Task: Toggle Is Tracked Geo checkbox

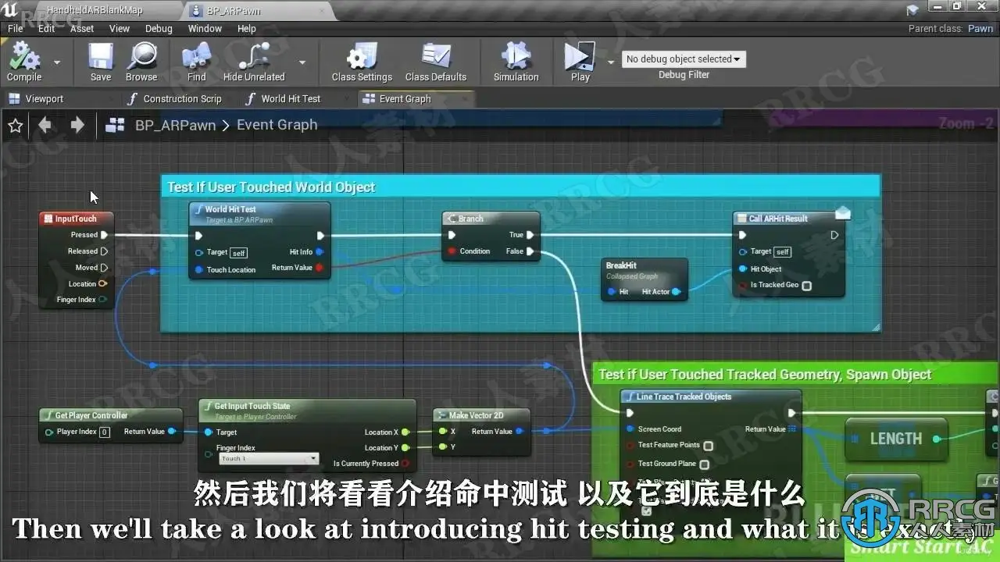Action: click(x=807, y=286)
